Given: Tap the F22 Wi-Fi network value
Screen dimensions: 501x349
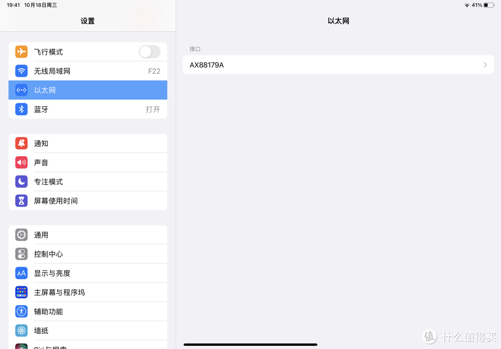Looking at the screenshot, I should (154, 71).
